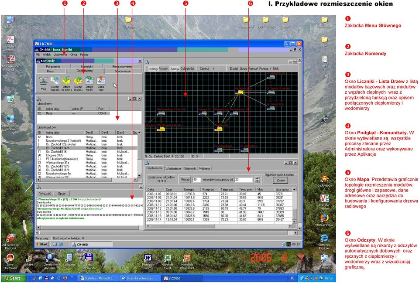Open the Statystyki tab in readings window

click(x=190, y=168)
